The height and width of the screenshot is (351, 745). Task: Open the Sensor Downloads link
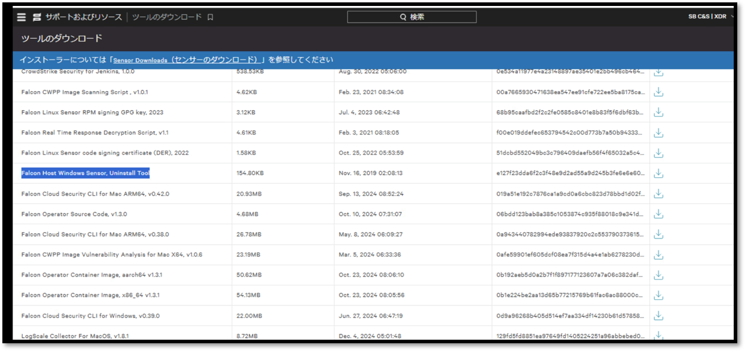187,60
